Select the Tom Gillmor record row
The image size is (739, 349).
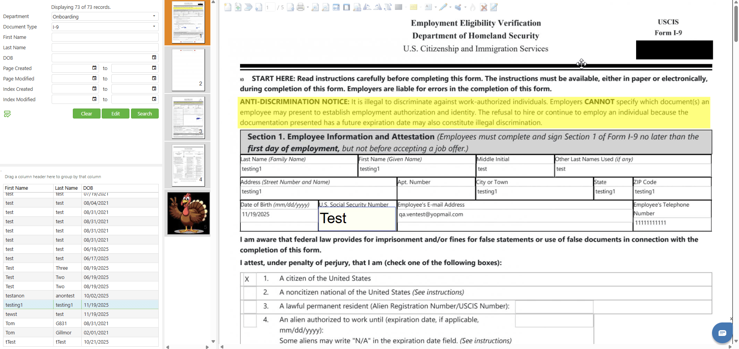(81, 332)
